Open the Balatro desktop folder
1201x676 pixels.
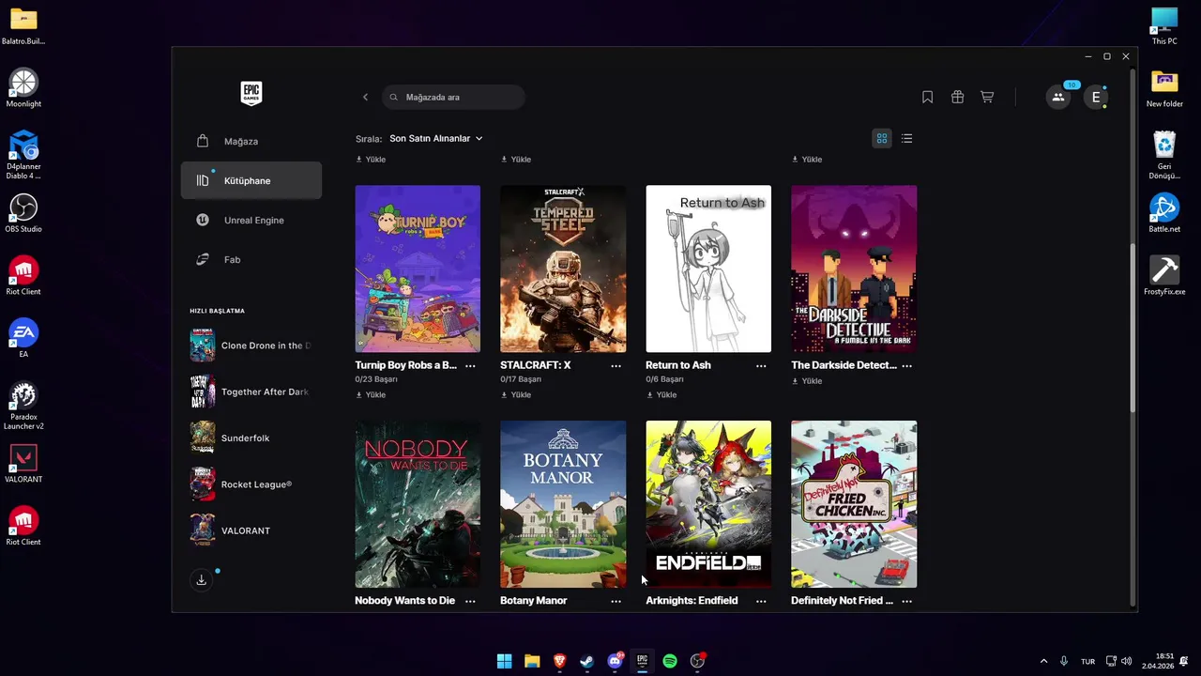click(23, 26)
